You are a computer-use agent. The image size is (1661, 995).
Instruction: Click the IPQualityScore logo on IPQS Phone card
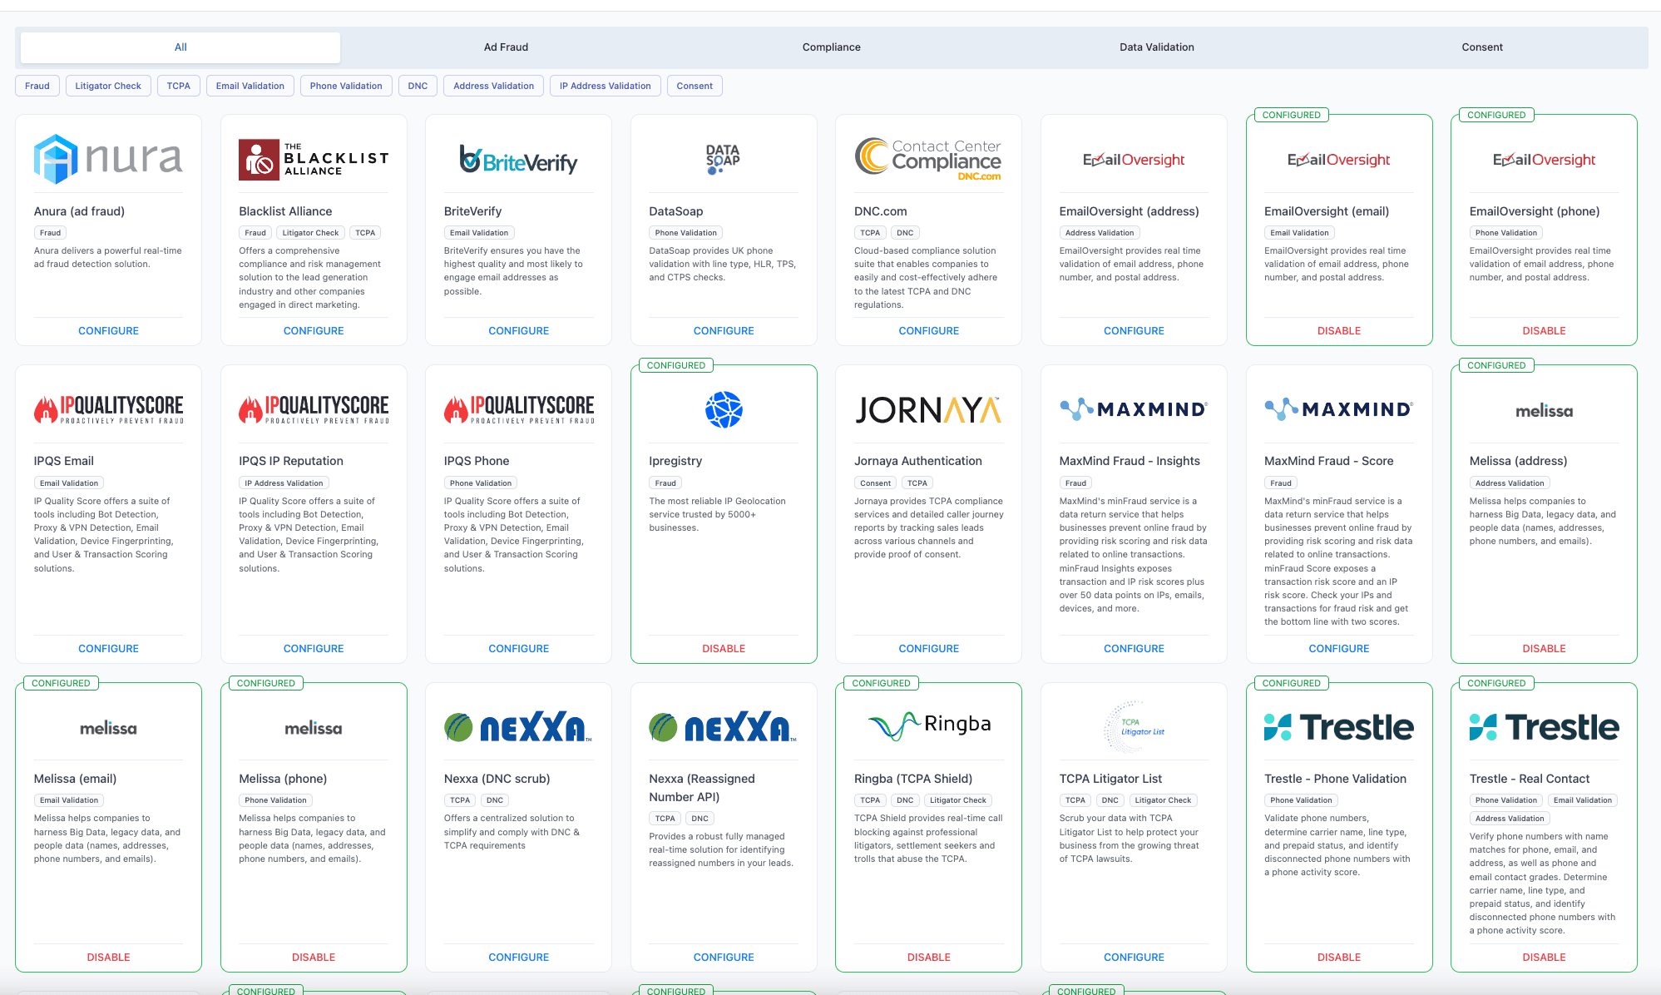(519, 409)
